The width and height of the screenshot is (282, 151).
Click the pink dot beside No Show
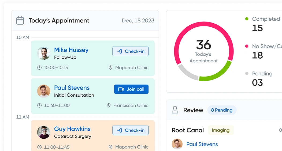coord(247,46)
